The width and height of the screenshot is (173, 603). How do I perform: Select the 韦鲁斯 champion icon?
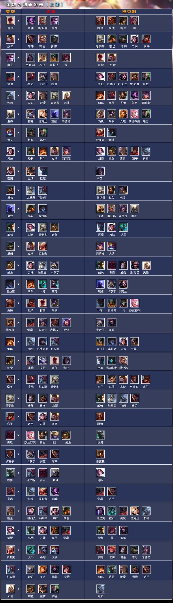tap(31, 57)
